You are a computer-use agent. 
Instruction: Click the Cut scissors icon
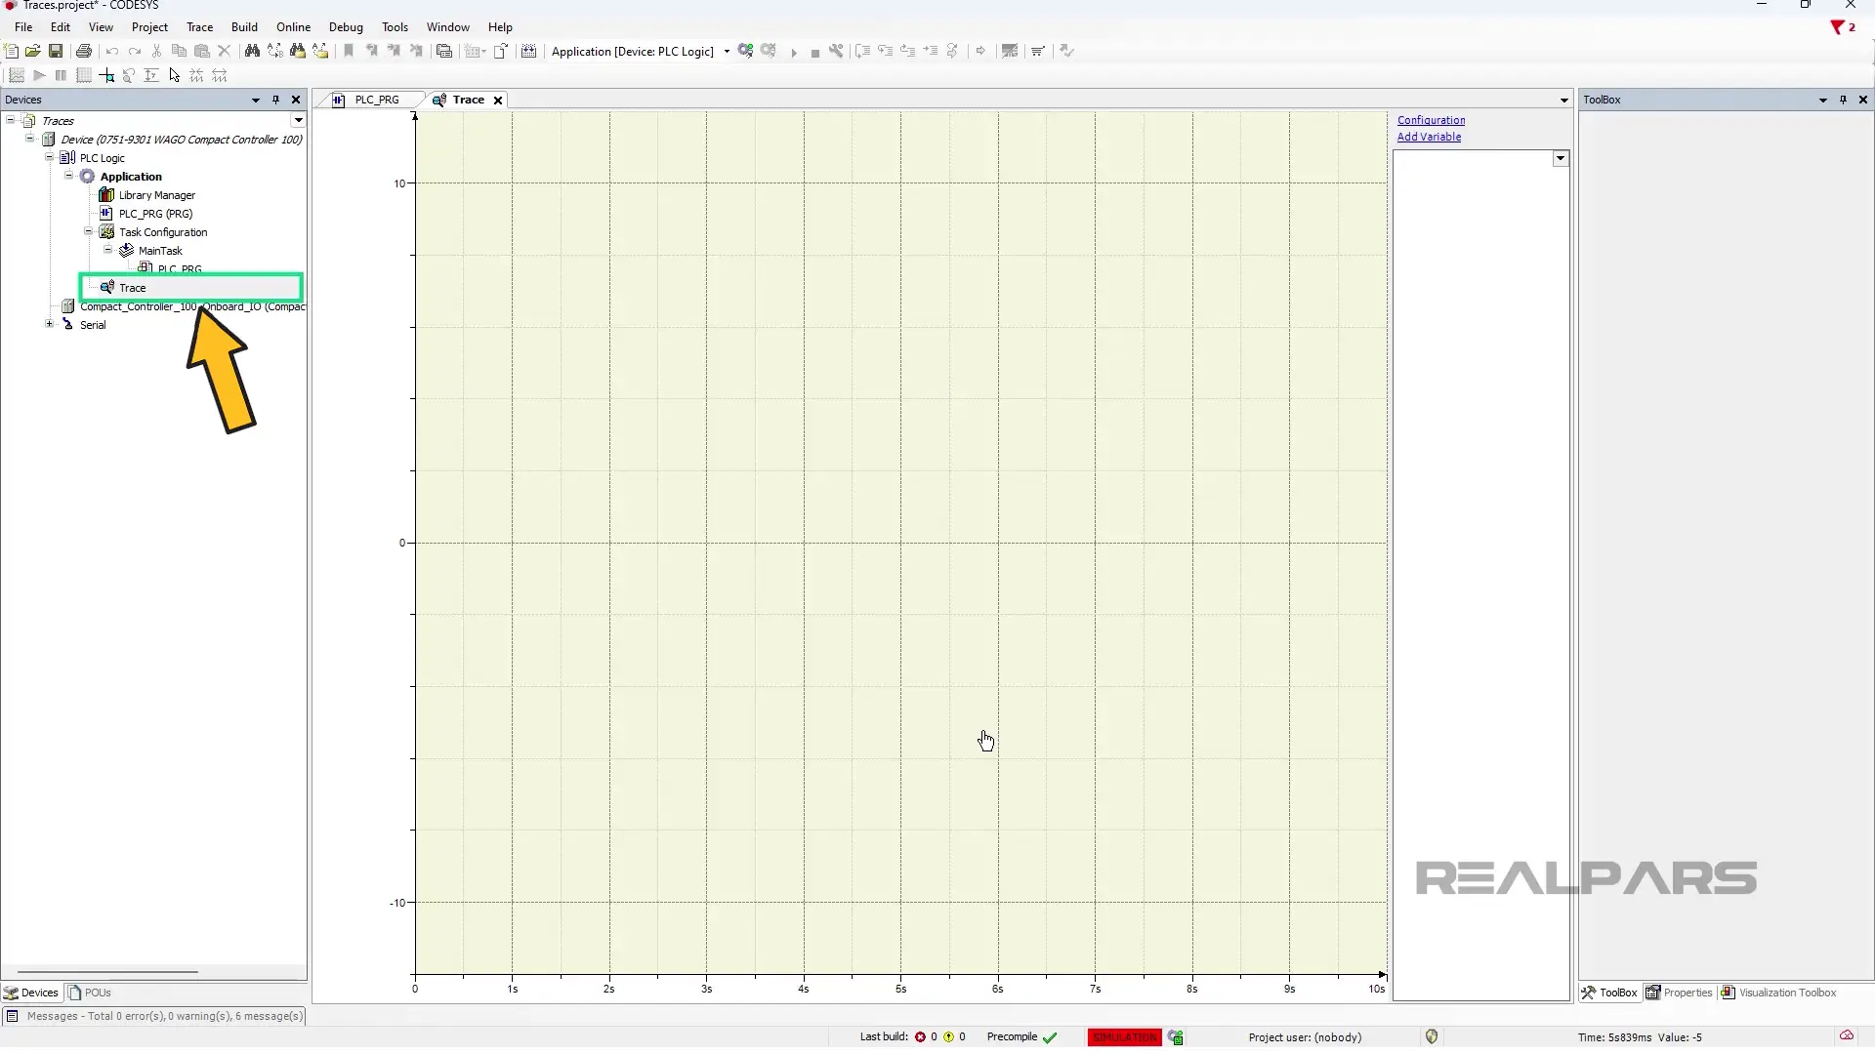click(156, 52)
